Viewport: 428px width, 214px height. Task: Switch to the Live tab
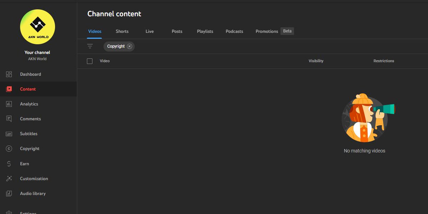coord(149,31)
